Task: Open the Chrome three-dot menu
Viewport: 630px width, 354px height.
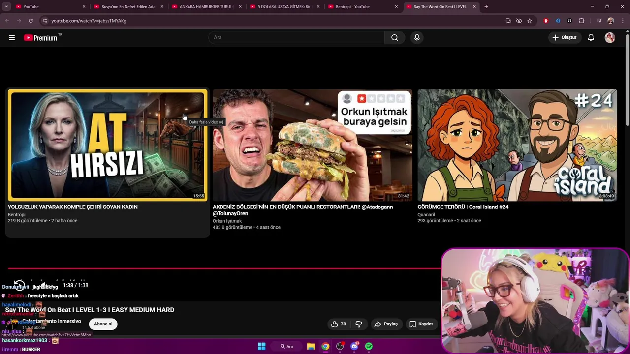Action: point(623,21)
